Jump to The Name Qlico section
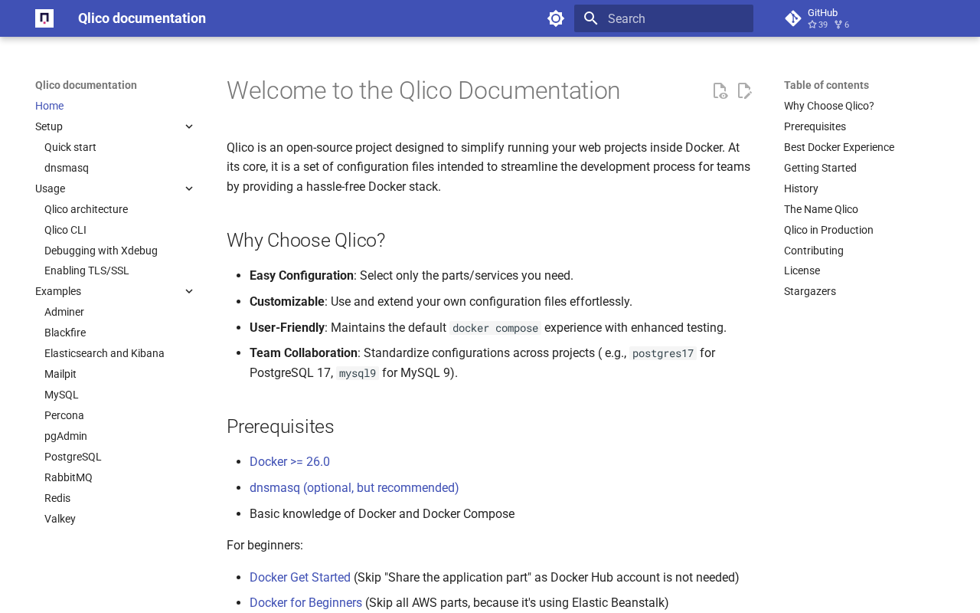980x613 pixels. [x=821, y=209]
